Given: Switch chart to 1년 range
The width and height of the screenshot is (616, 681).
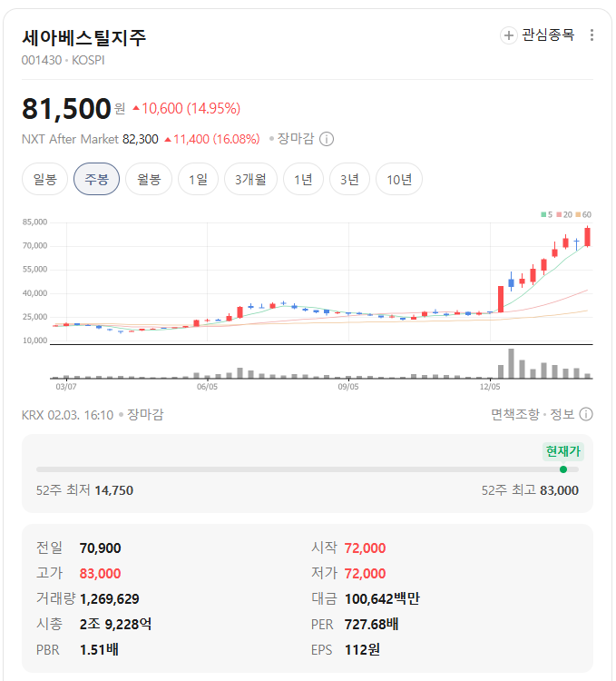Looking at the screenshot, I should tap(303, 179).
